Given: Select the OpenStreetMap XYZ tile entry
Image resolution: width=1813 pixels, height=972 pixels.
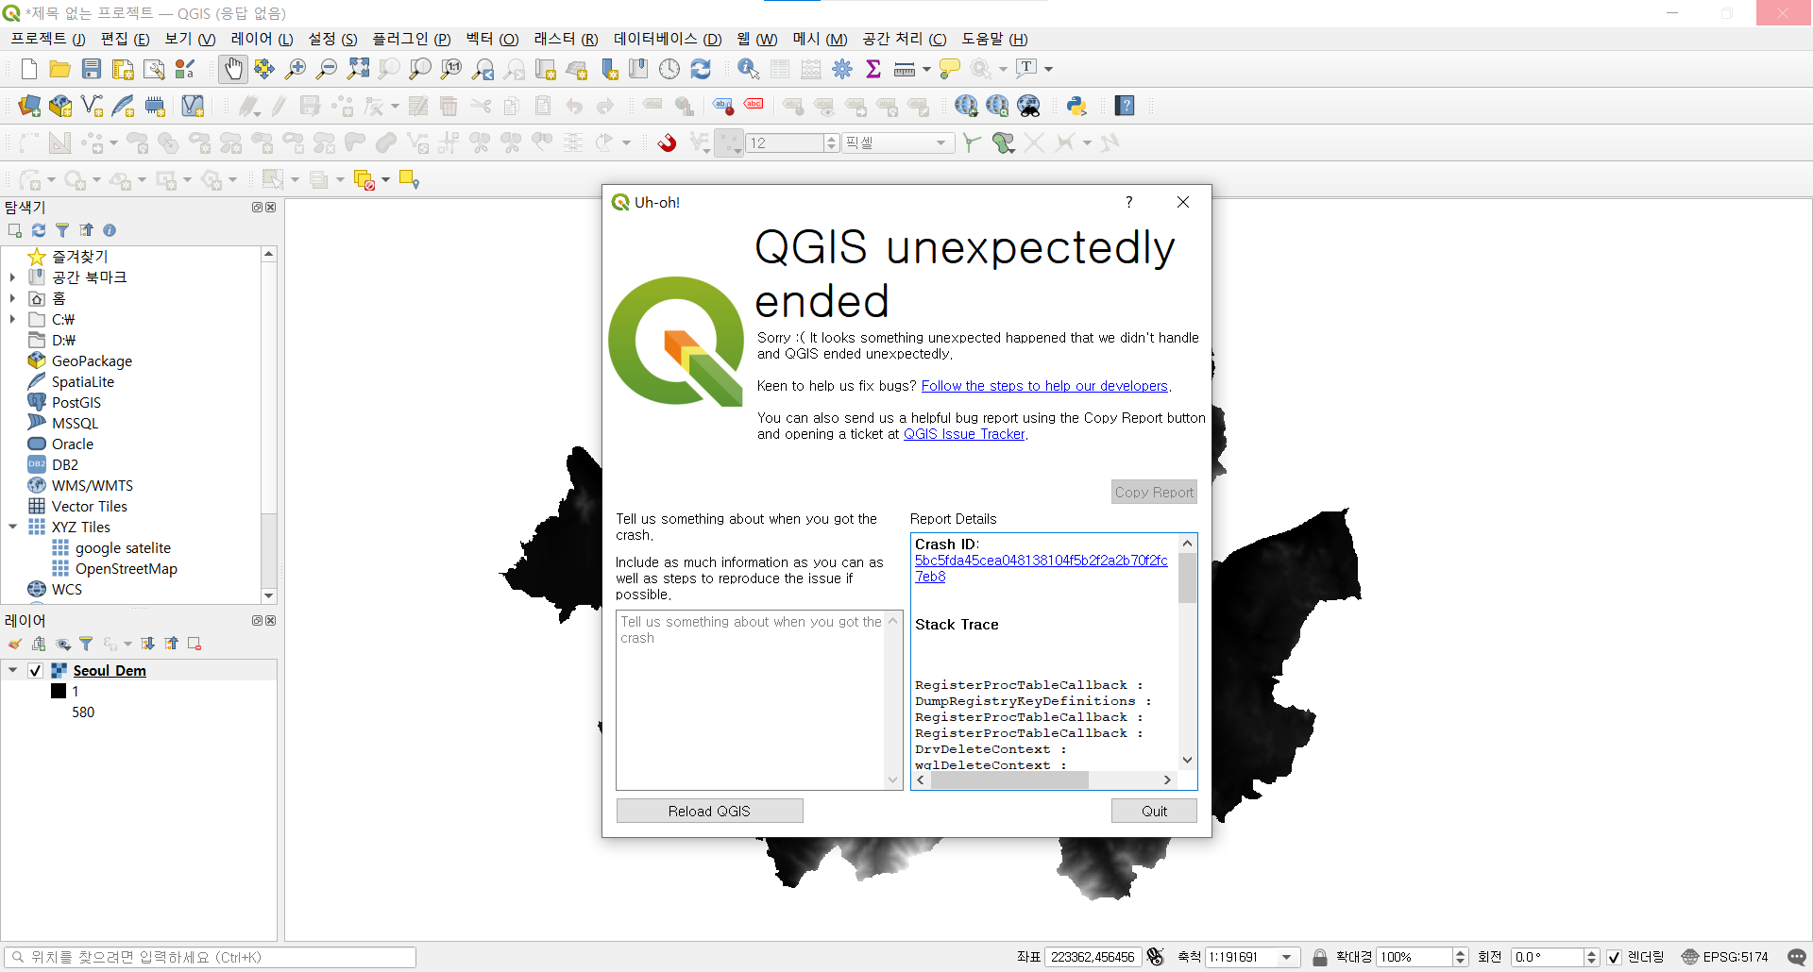Looking at the screenshot, I should (x=127, y=568).
